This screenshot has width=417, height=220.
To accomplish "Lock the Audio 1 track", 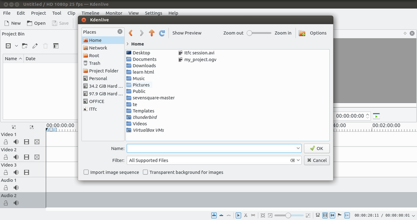I will (x=6, y=188).
